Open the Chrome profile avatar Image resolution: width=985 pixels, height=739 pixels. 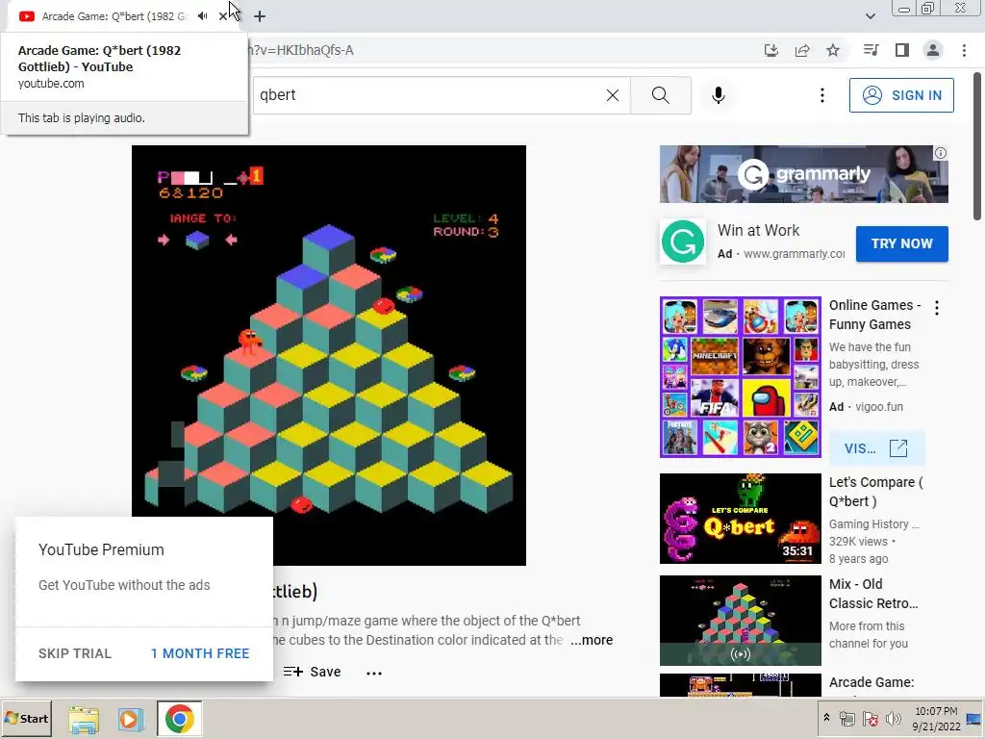933,50
